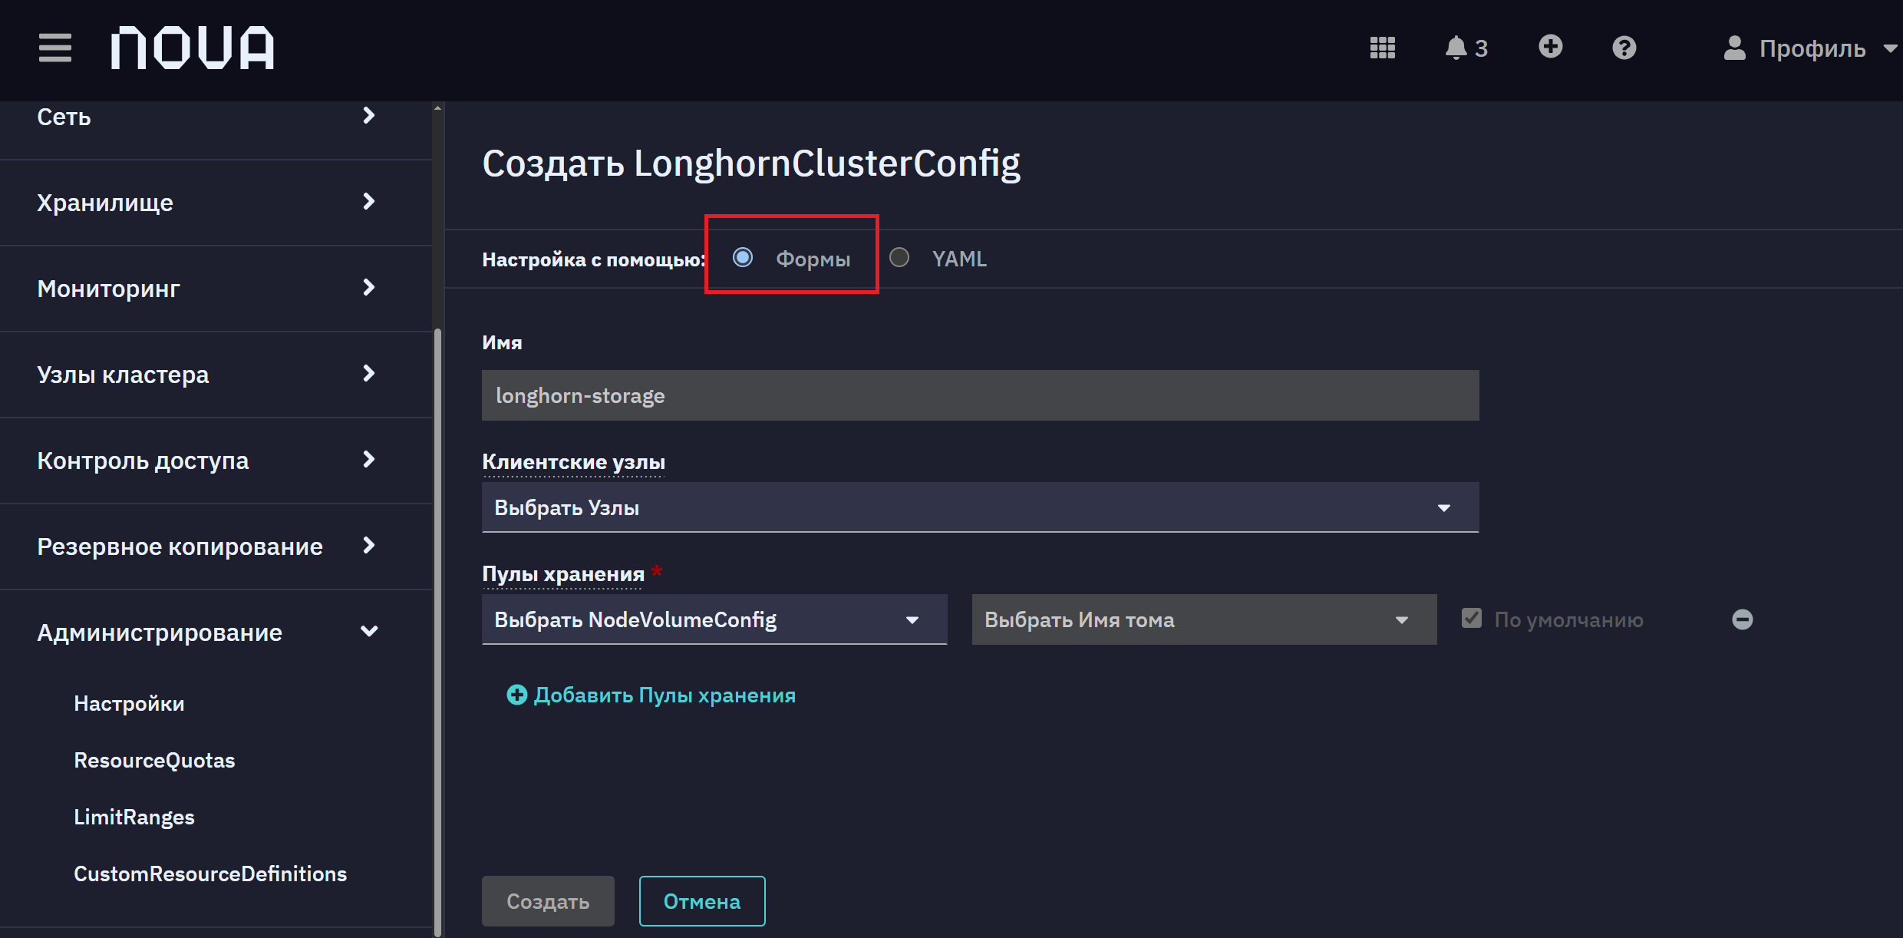This screenshot has height=938, width=1903.
Task: Click the Имя input field
Action: coord(980,395)
